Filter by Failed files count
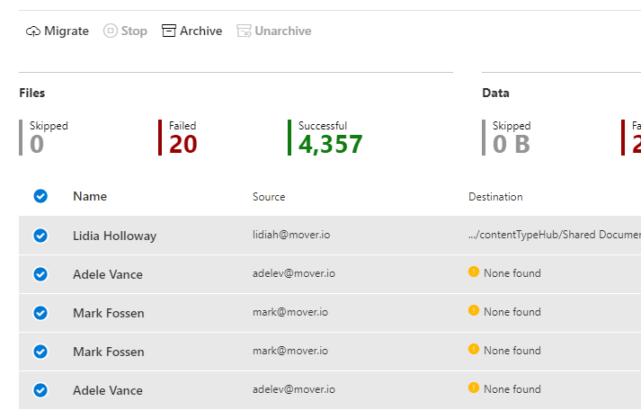Viewport: 641px width, 419px height. point(183,144)
